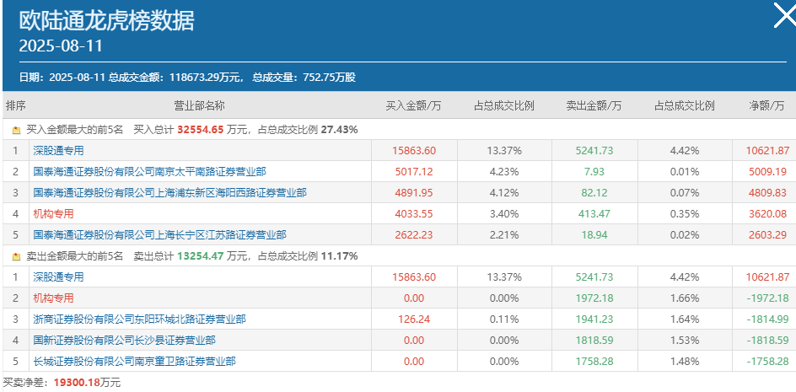This screenshot has height=392, width=796.
Task: Open 国新证券长沙县证券营业部 link
Action: tap(125, 341)
